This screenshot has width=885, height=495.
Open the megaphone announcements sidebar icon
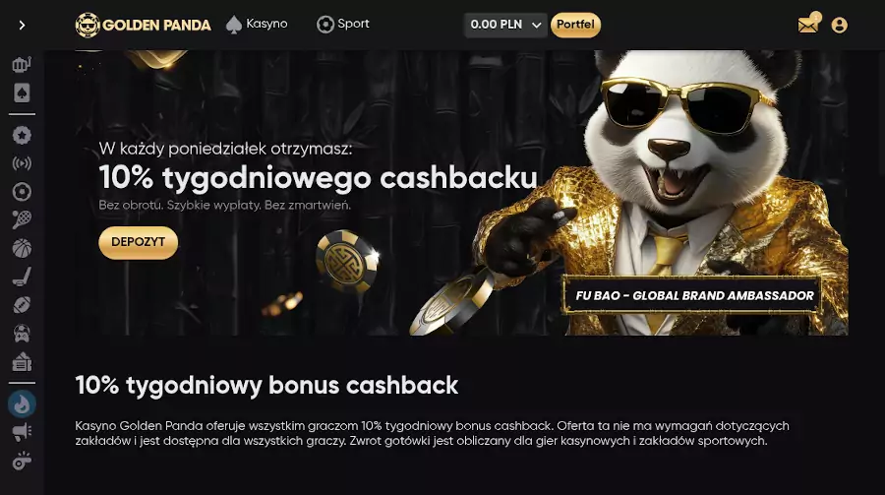(22, 432)
